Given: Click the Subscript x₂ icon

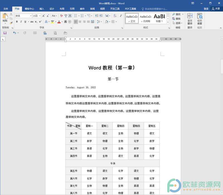Looking at the screenshot, I should (x=36, y=22).
